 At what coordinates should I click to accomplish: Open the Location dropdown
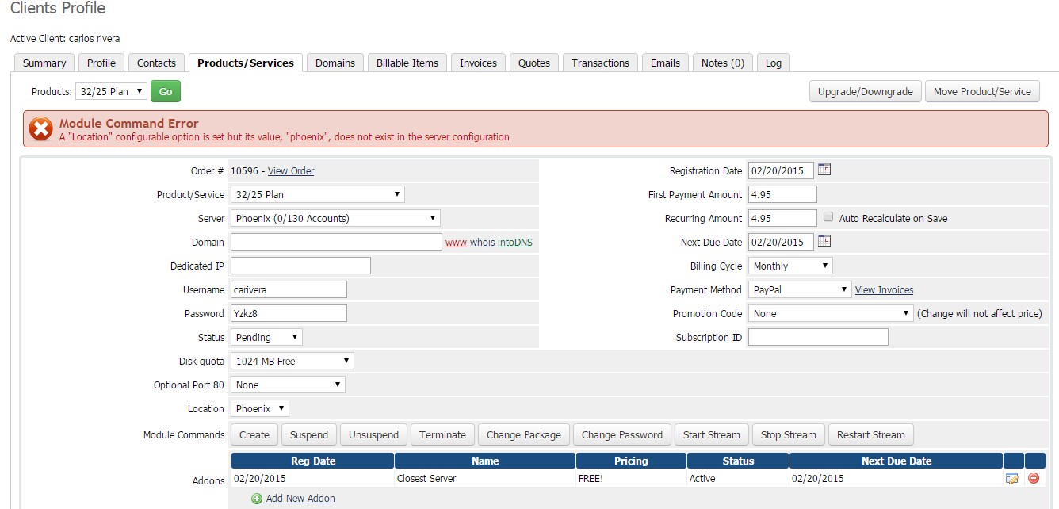[x=260, y=408]
